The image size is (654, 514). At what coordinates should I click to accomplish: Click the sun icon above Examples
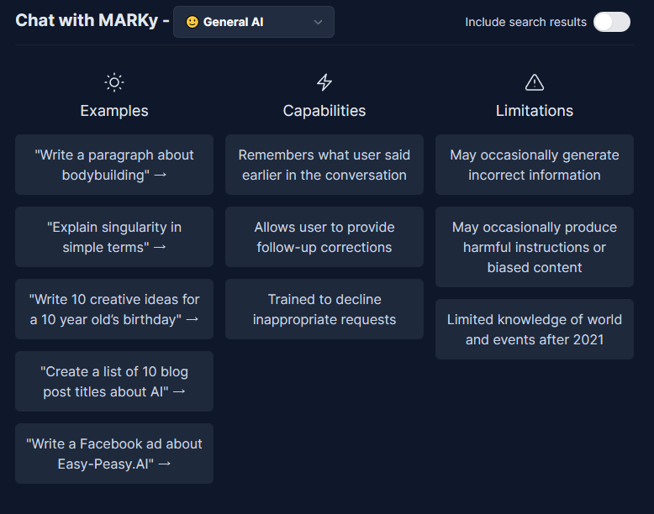113,82
